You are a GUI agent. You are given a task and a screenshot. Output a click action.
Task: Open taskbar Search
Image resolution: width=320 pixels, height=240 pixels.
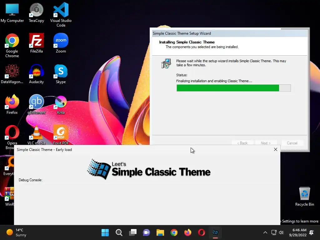pos(119,232)
